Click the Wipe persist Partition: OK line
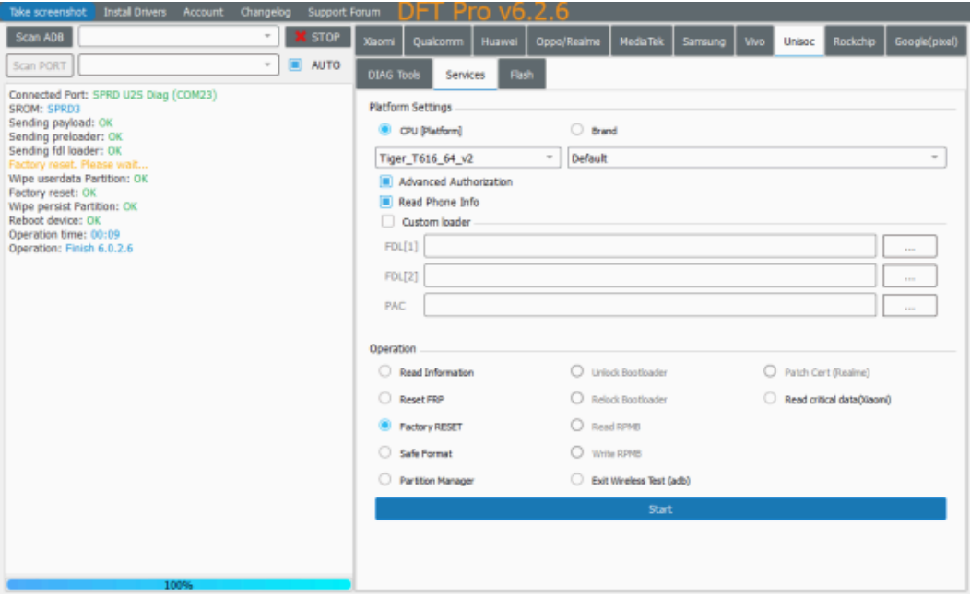 tap(73, 206)
